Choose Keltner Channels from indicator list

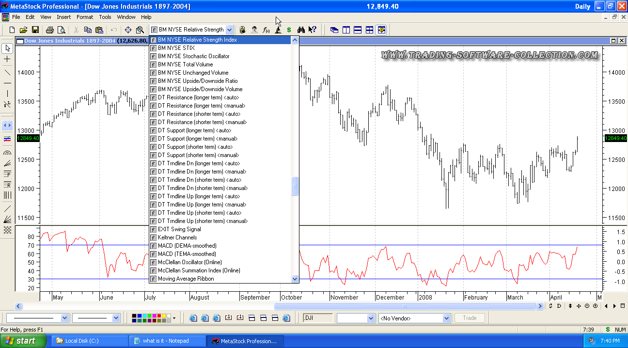pos(177,237)
